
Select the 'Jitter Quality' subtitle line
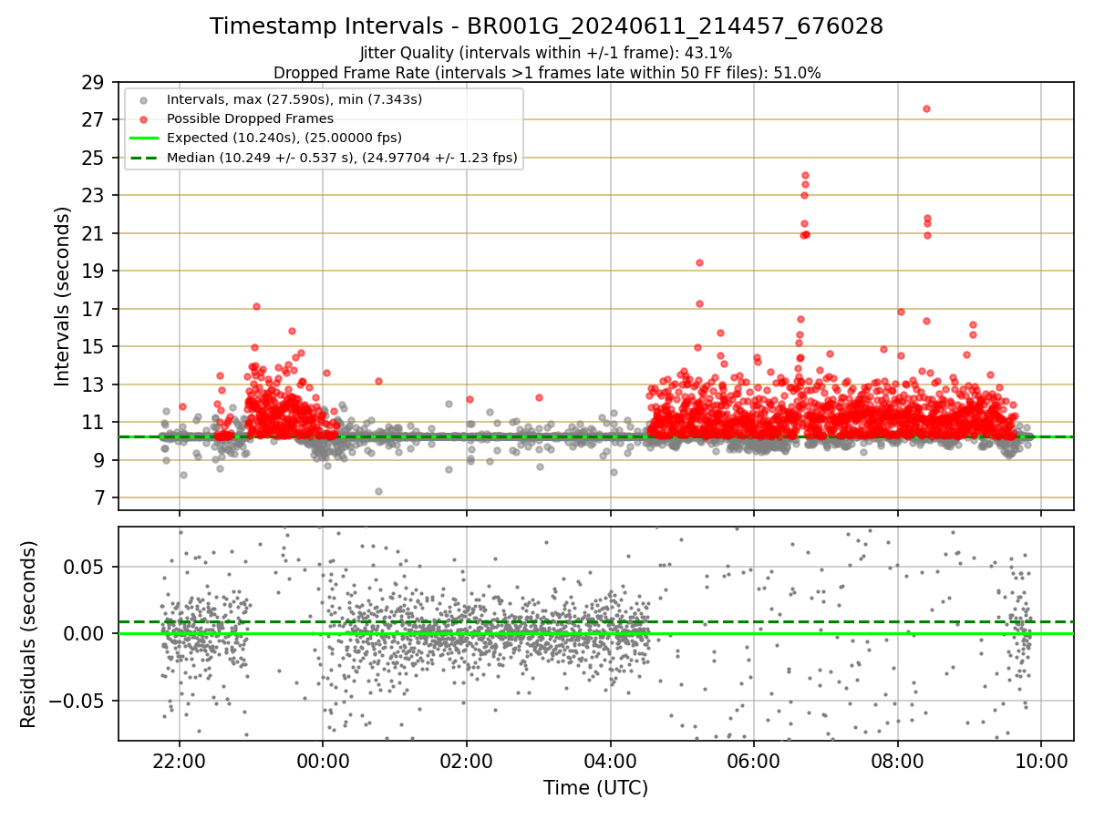pyautogui.click(x=546, y=53)
